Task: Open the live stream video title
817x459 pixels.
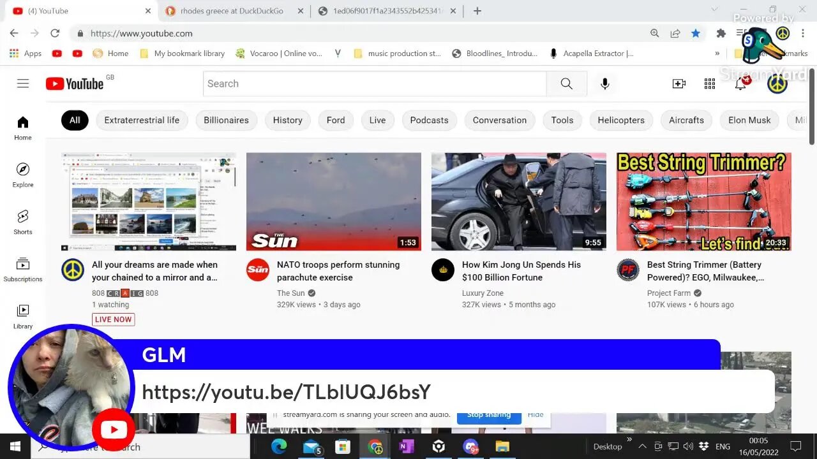Action: [155, 271]
